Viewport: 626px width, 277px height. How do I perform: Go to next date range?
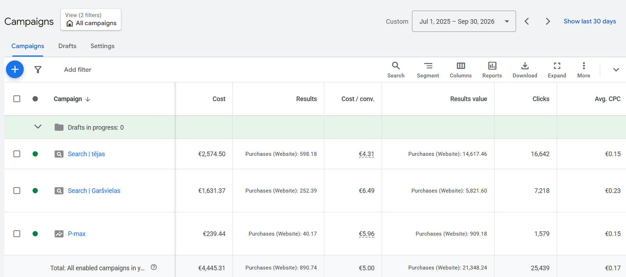pos(548,21)
